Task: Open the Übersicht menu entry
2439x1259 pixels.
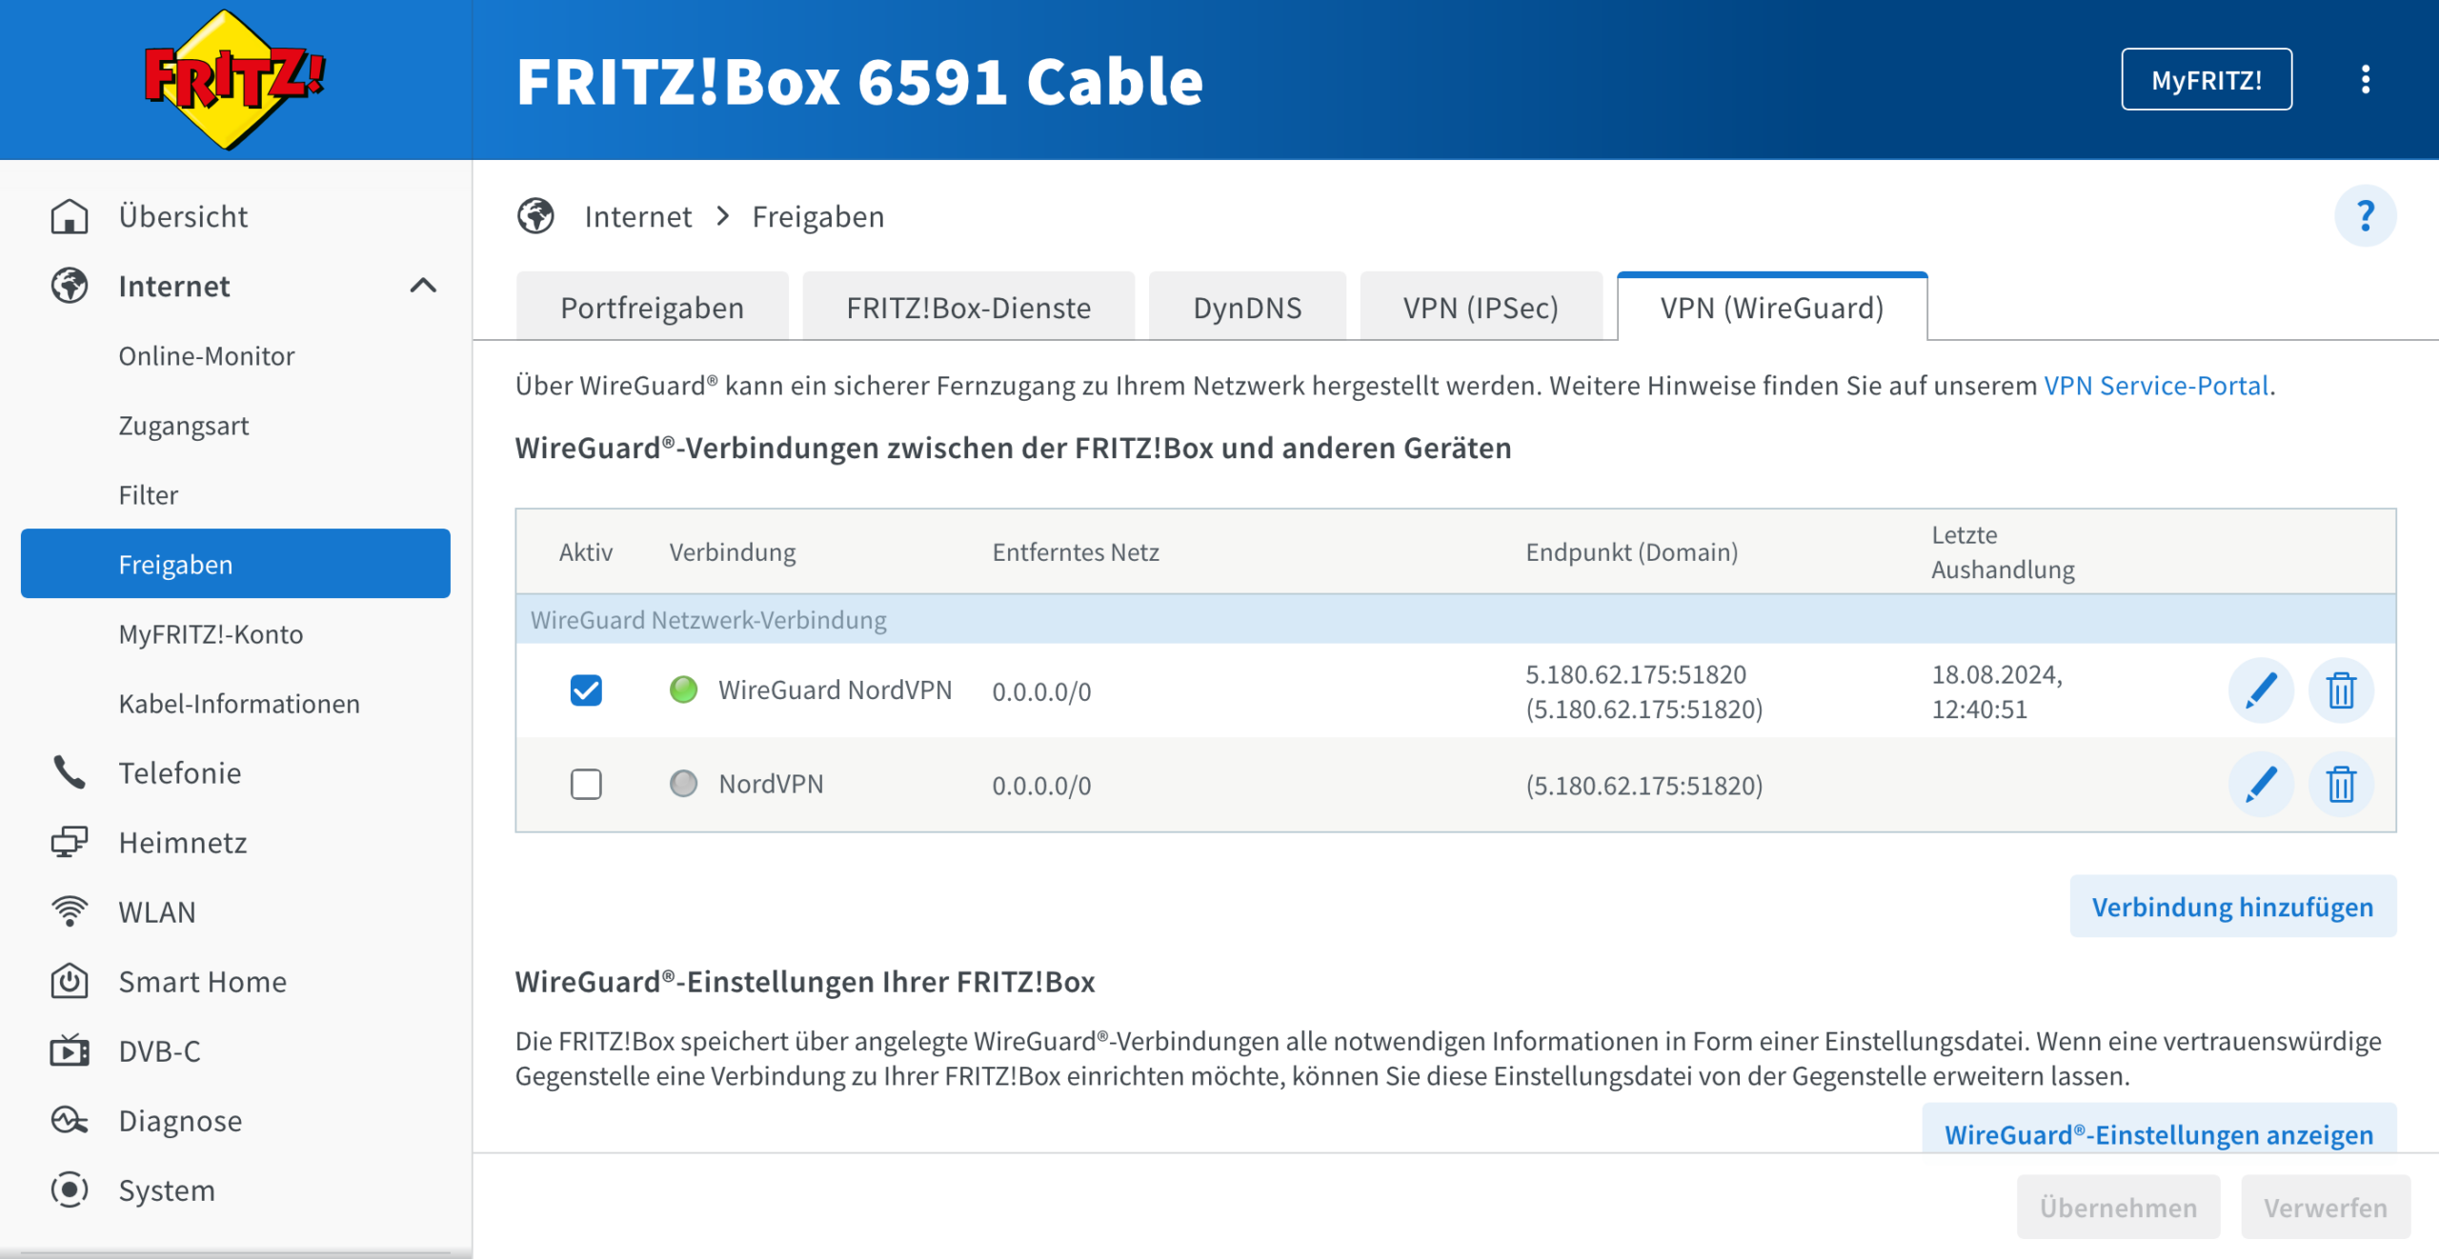Action: (x=183, y=216)
